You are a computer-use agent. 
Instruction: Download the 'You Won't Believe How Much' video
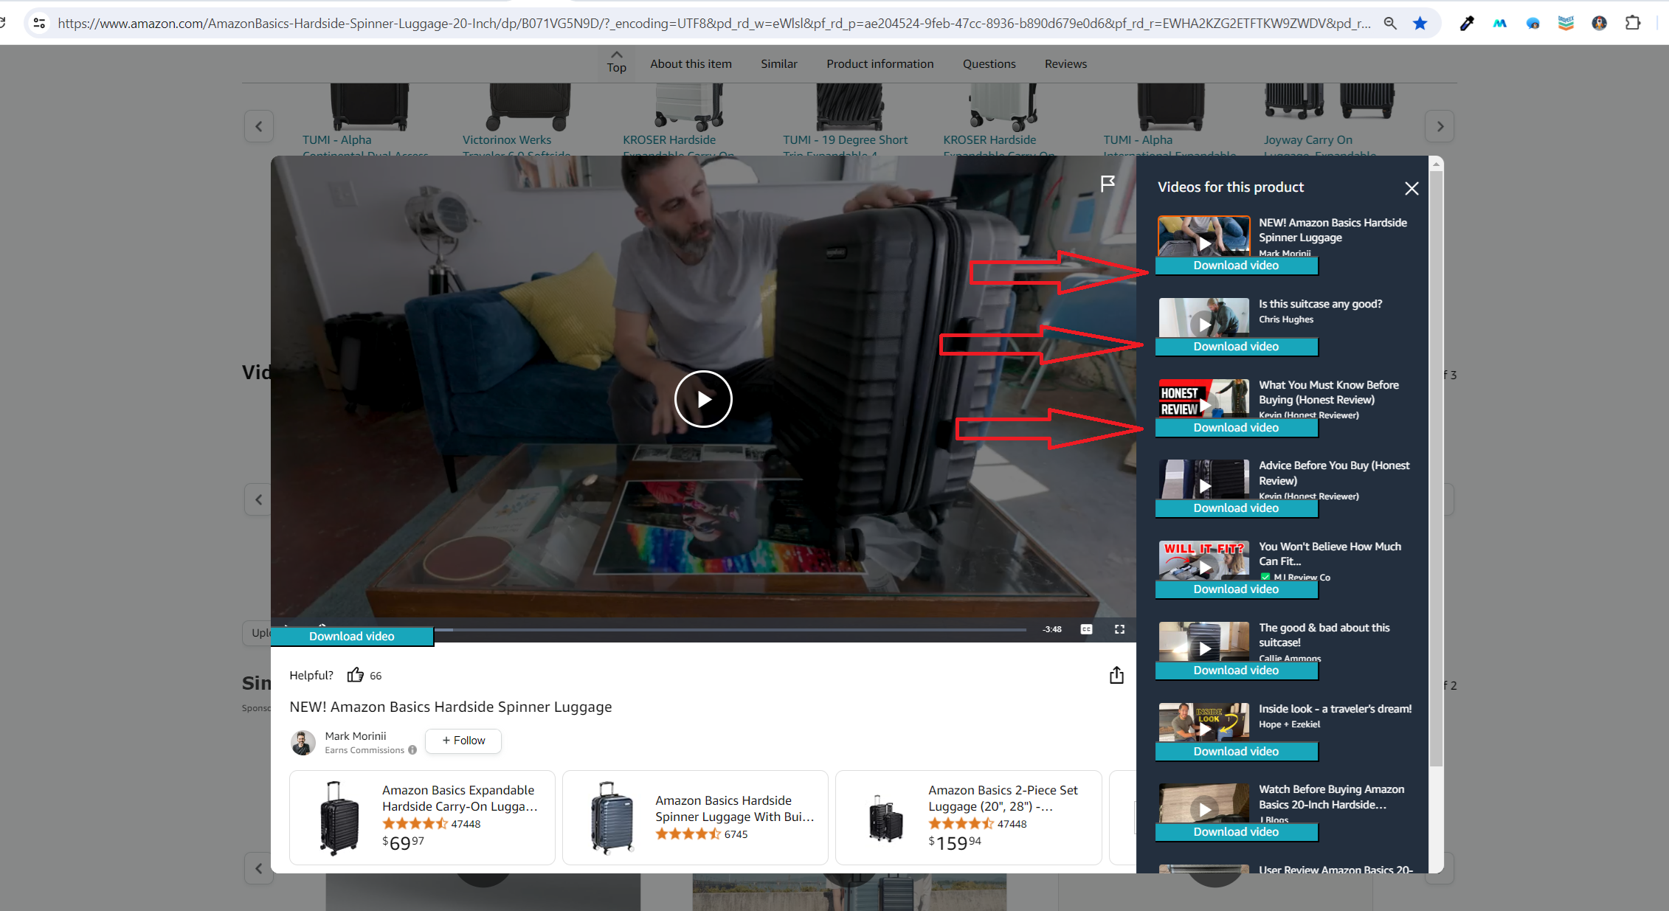point(1236,589)
